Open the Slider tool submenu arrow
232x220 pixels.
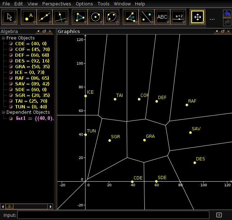(184, 22)
